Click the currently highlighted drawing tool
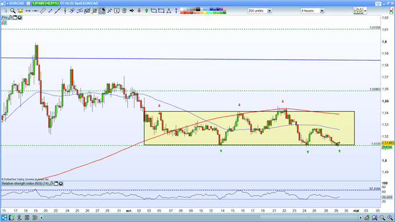 coord(102,10)
